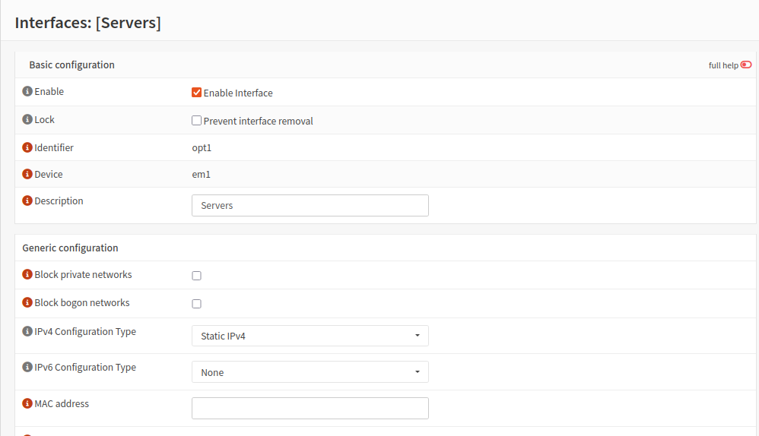Click info icon for Block bogon networks
Viewport: 759px width, 436px height.
pyautogui.click(x=27, y=303)
